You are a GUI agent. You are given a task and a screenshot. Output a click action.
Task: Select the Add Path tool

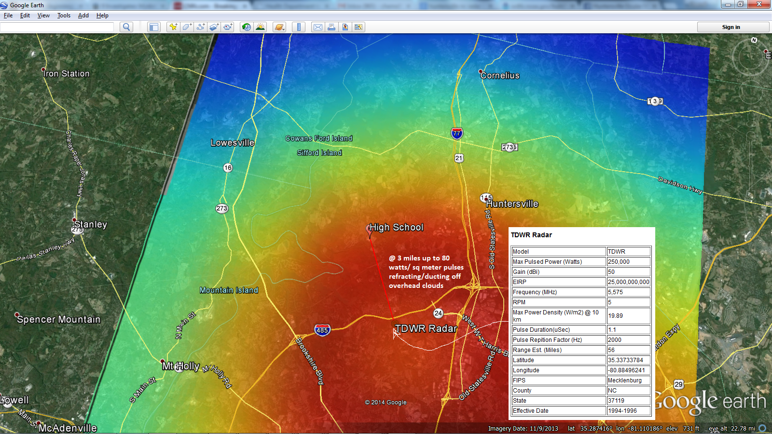pos(200,27)
